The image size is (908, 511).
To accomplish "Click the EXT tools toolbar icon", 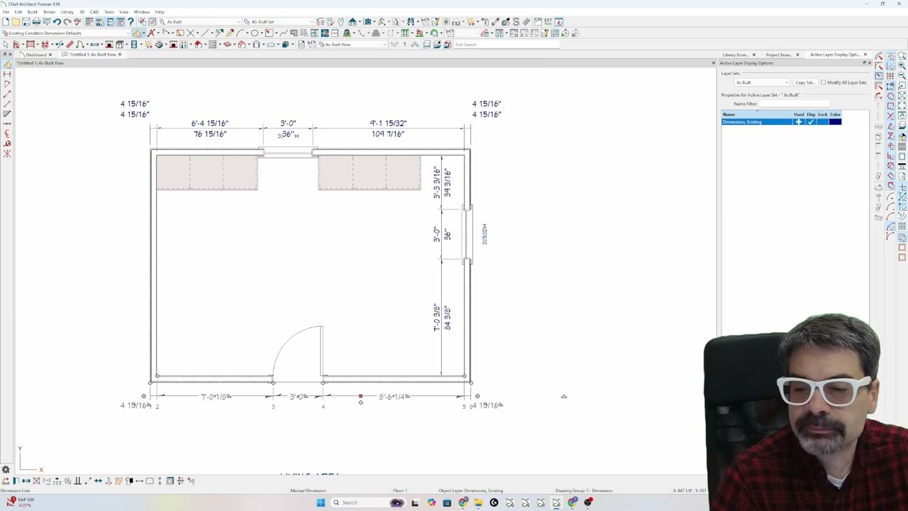I will [548, 21].
